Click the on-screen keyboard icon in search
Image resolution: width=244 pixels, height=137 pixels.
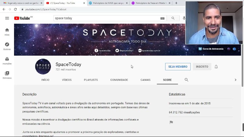pyautogui.click(x=162, y=18)
